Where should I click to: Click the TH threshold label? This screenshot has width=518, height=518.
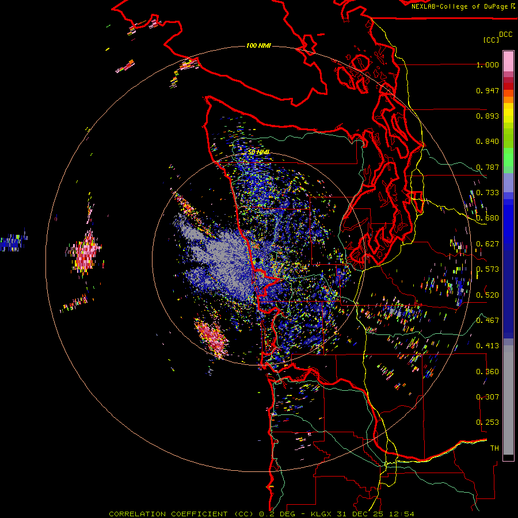pos(494,448)
